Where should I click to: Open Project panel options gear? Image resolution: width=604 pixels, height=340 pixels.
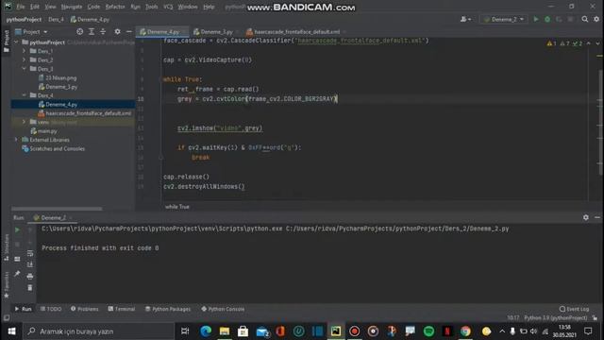[x=117, y=31]
